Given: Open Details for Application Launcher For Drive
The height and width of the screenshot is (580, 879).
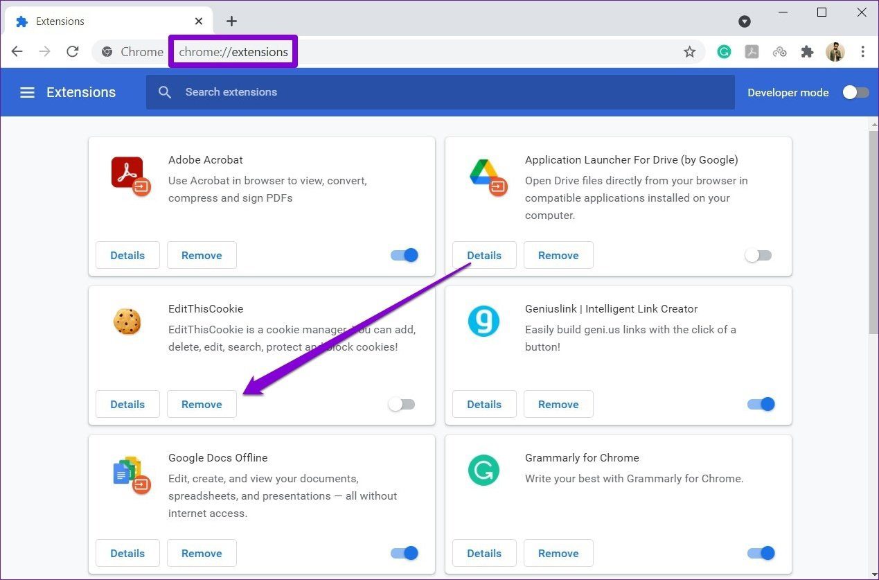Looking at the screenshot, I should coord(484,255).
